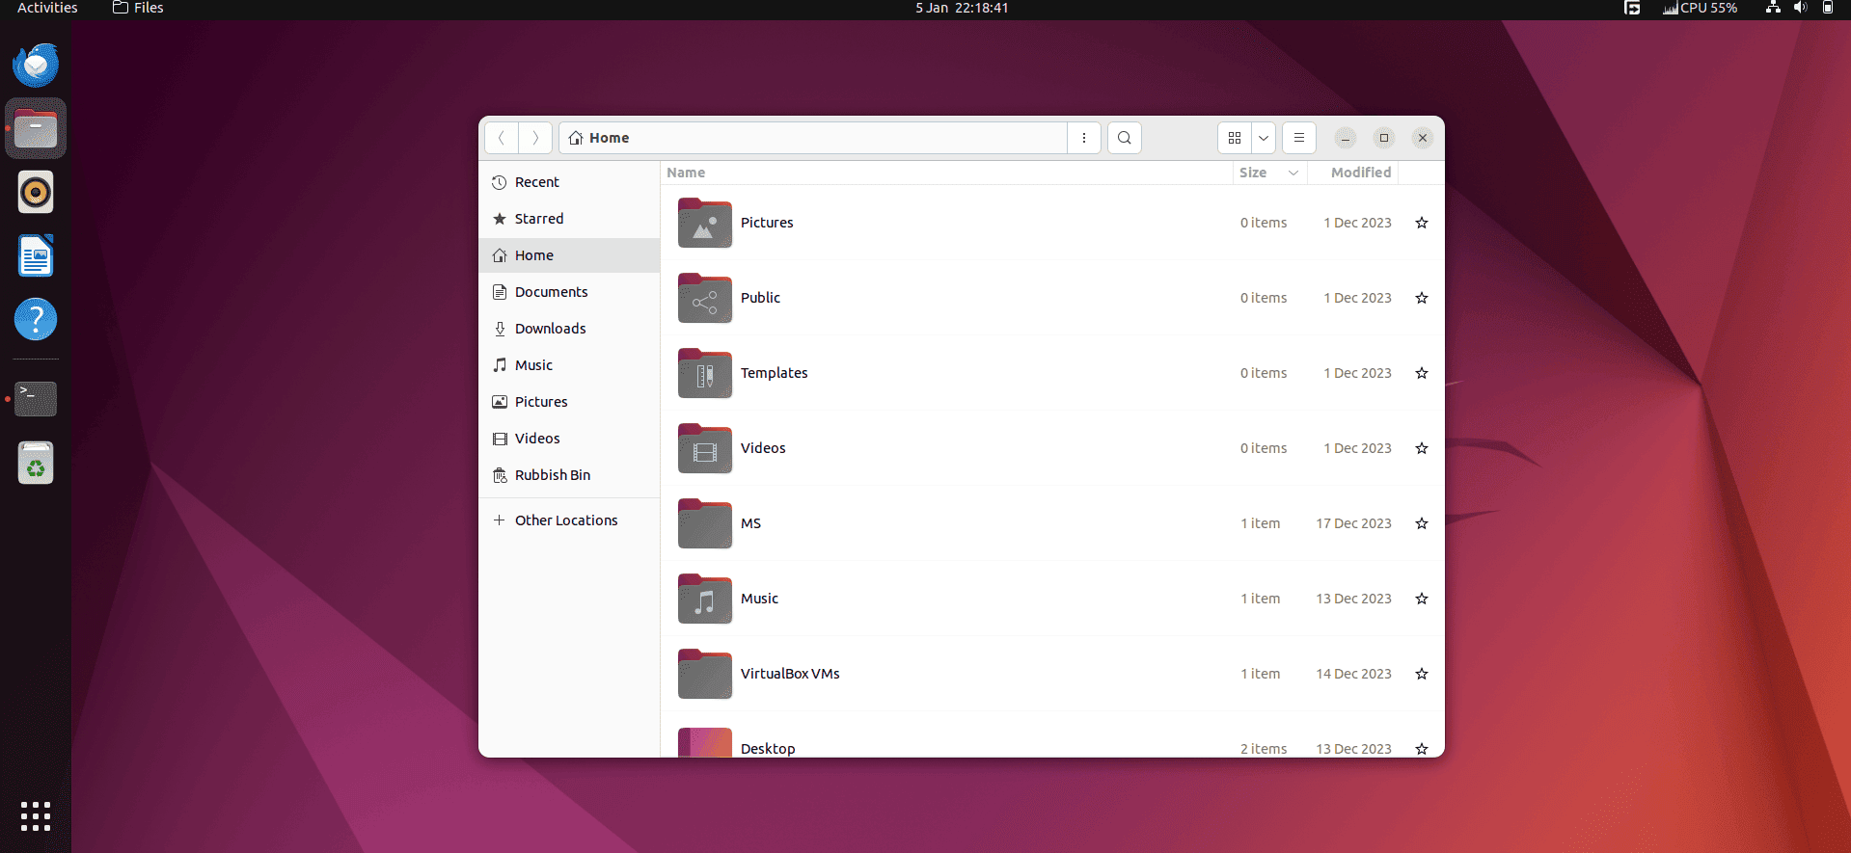Open the Activities overview
Screen dimensions: 1851x853
click(x=47, y=8)
